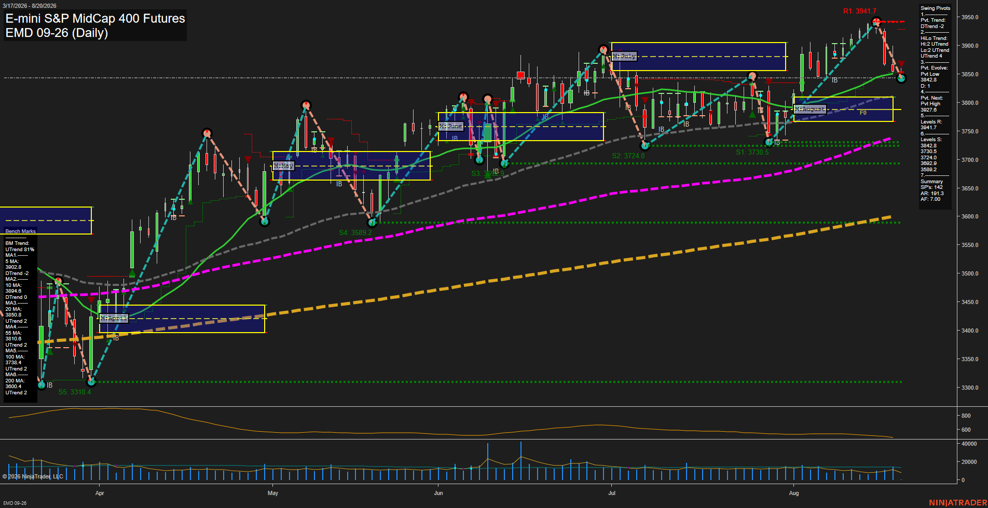Click the M:June monthly range label
988x508 pixels.
[x=450, y=126]
